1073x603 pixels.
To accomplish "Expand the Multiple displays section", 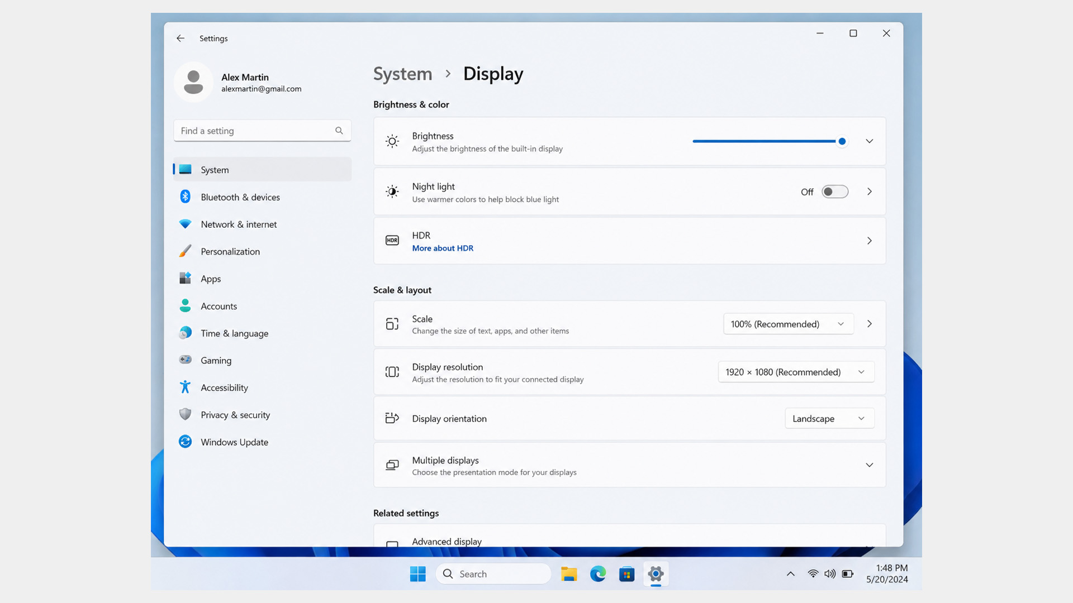I will click(870, 465).
